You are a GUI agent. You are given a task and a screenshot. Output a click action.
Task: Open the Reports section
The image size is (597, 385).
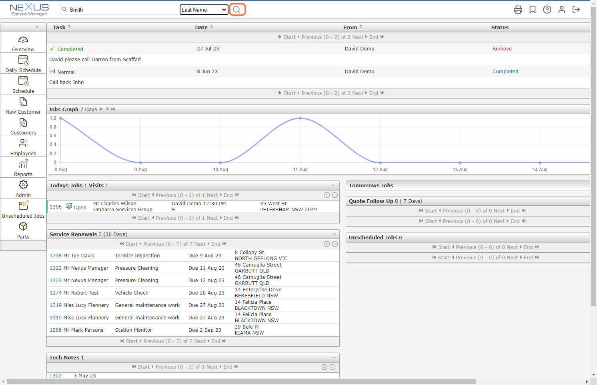[x=23, y=167]
